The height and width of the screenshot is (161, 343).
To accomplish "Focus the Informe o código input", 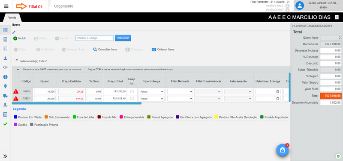I will [94, 38].
